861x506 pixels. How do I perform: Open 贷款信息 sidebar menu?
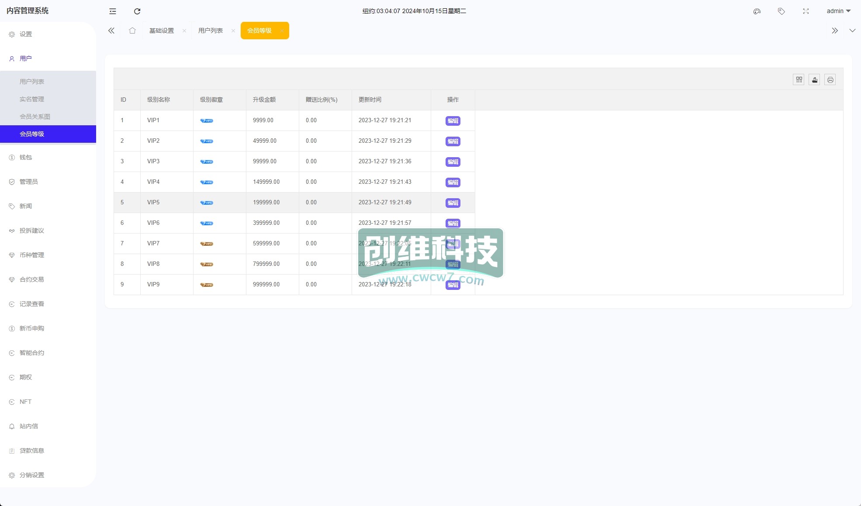[48, 451]
